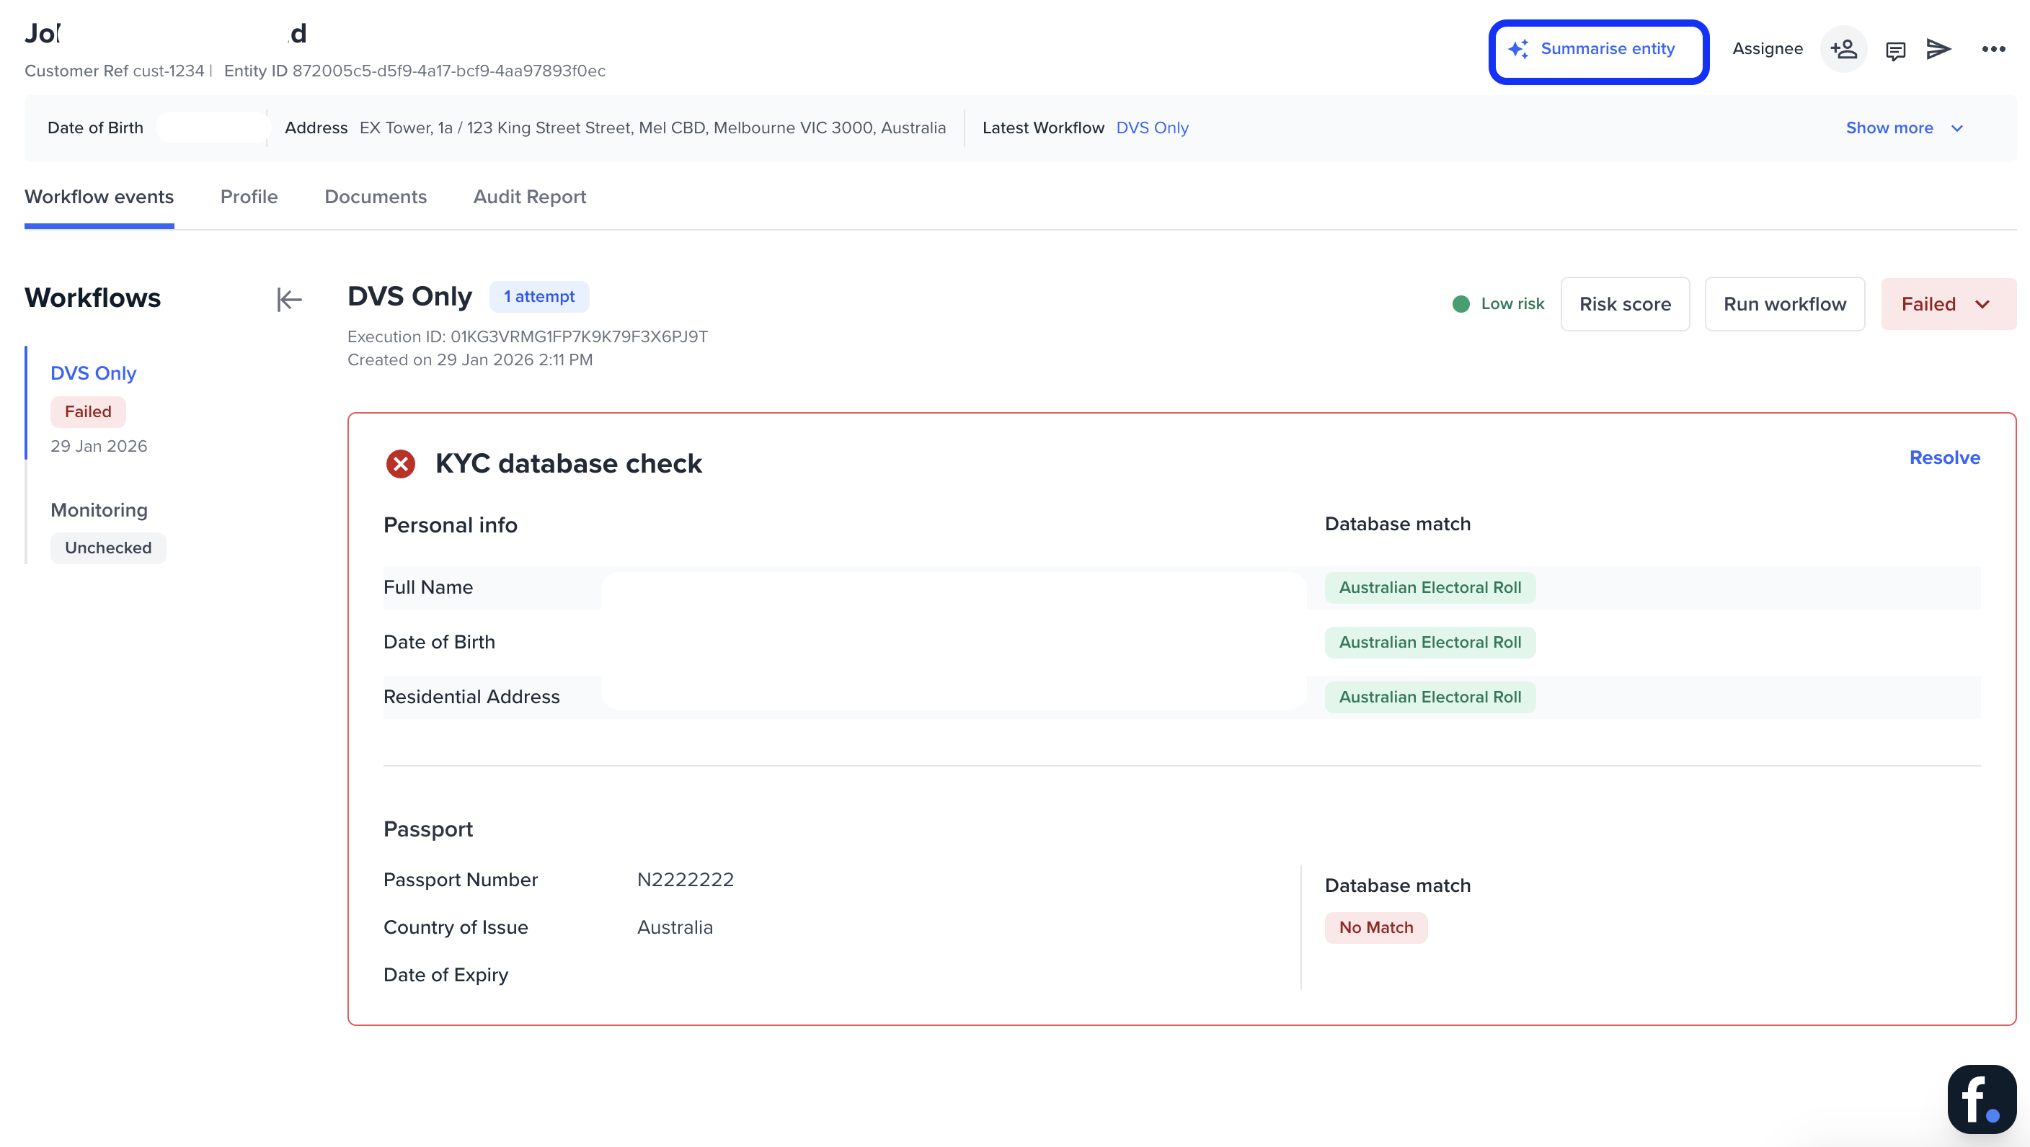
Task: Open the comments icon in header
Action: coord(1895,50)
